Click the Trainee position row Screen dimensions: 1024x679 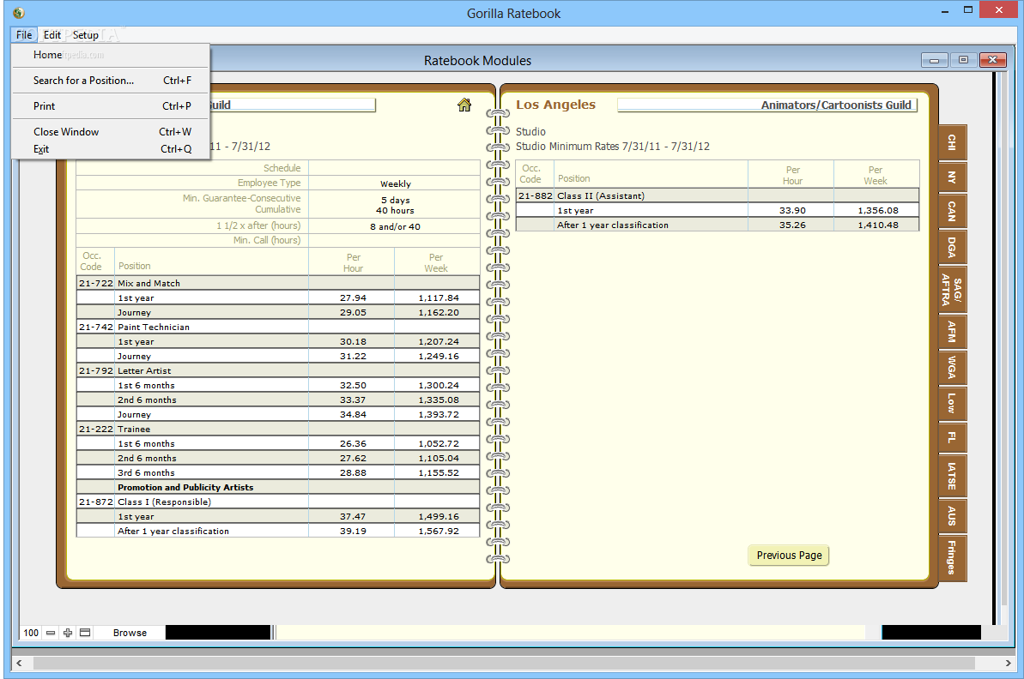pos(278,430)
